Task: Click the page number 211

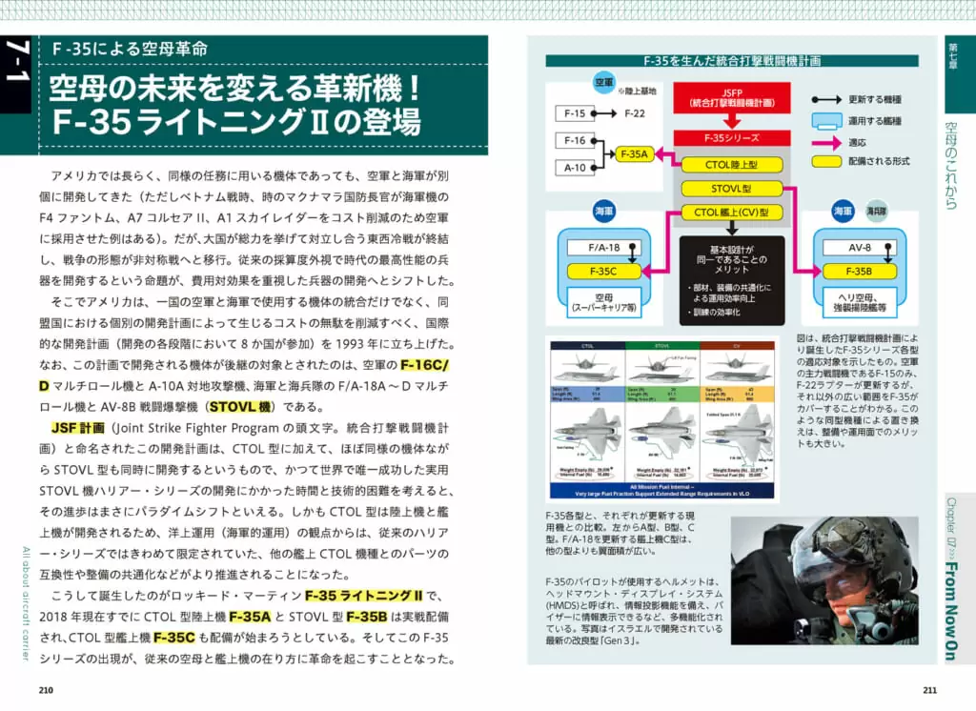Action: [x=929, y=690]
